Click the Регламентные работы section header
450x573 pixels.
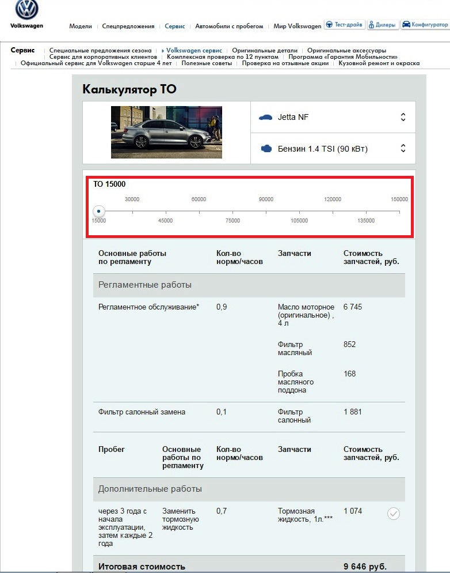[x=249, y=285]
